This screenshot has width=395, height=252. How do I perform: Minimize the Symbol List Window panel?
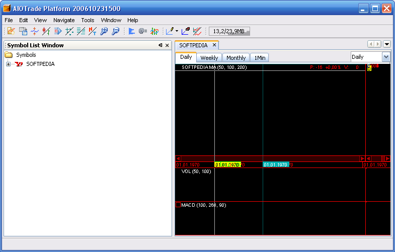coord(160,45)
